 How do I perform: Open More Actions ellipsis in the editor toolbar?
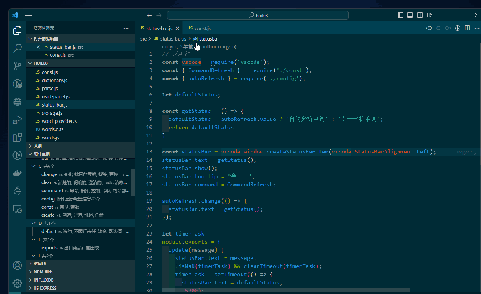pyautogui.click(x=477, y=28)
